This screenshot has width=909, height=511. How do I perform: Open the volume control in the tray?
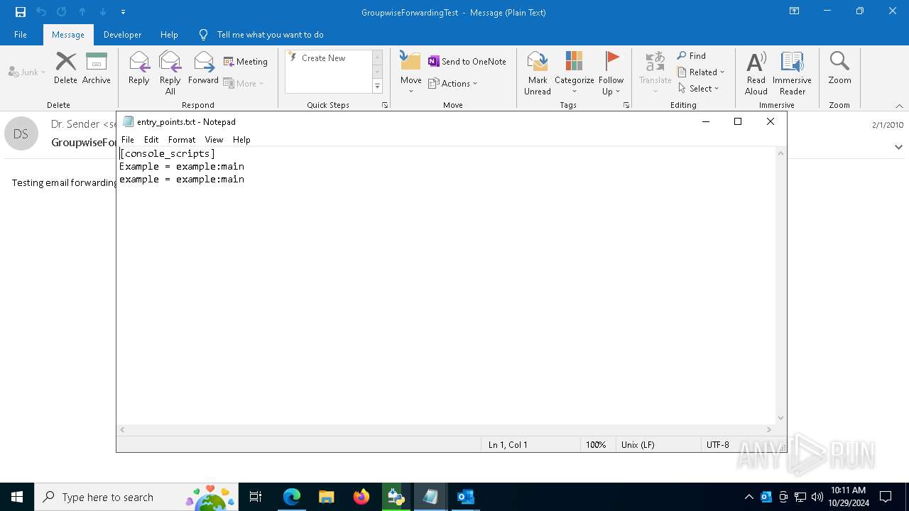817,497
